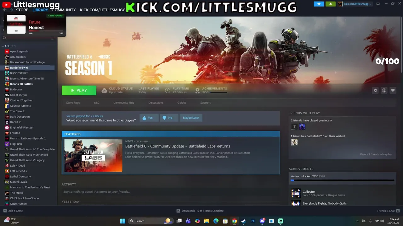Click View all friends who play

tap(376, 154)
